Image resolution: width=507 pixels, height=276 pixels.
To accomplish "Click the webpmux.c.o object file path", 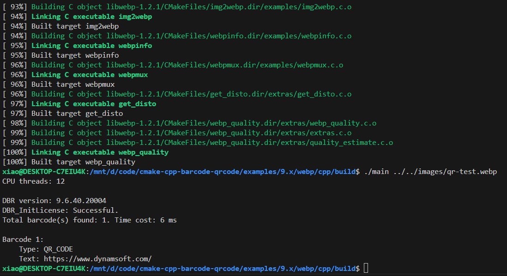I will point(223,65).
